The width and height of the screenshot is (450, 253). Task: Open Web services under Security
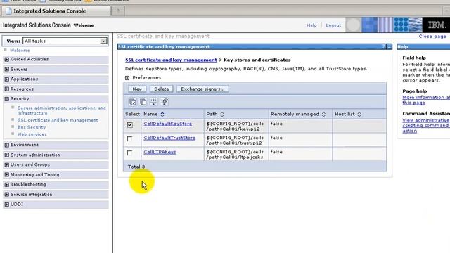coord(32,134)
